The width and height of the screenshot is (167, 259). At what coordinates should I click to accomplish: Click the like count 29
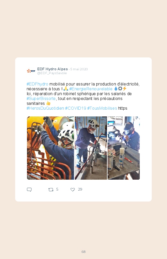click(x=80, y=189)
